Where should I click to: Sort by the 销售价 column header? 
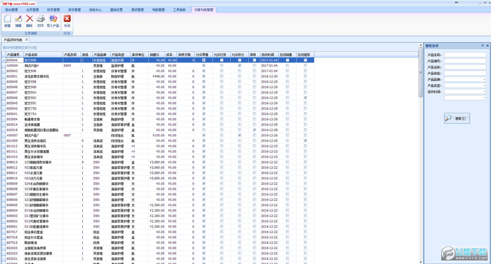(x=157, y=55)
